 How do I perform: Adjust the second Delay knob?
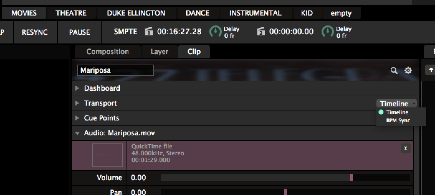tap(327, 32)
